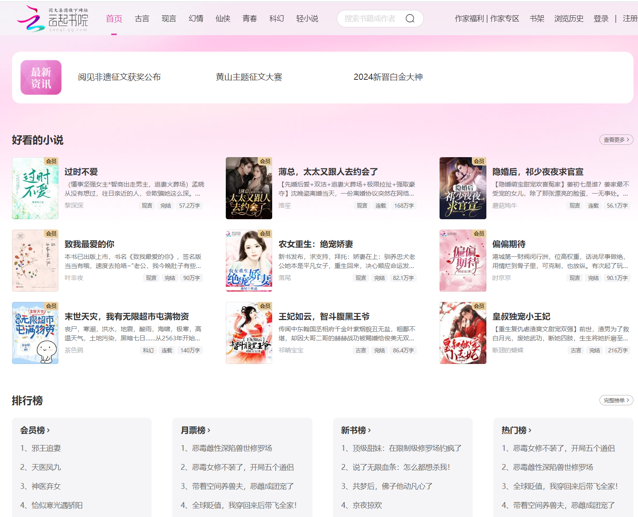Switch to the 古言 category tab
638x517 pixels.
point(142,19)
